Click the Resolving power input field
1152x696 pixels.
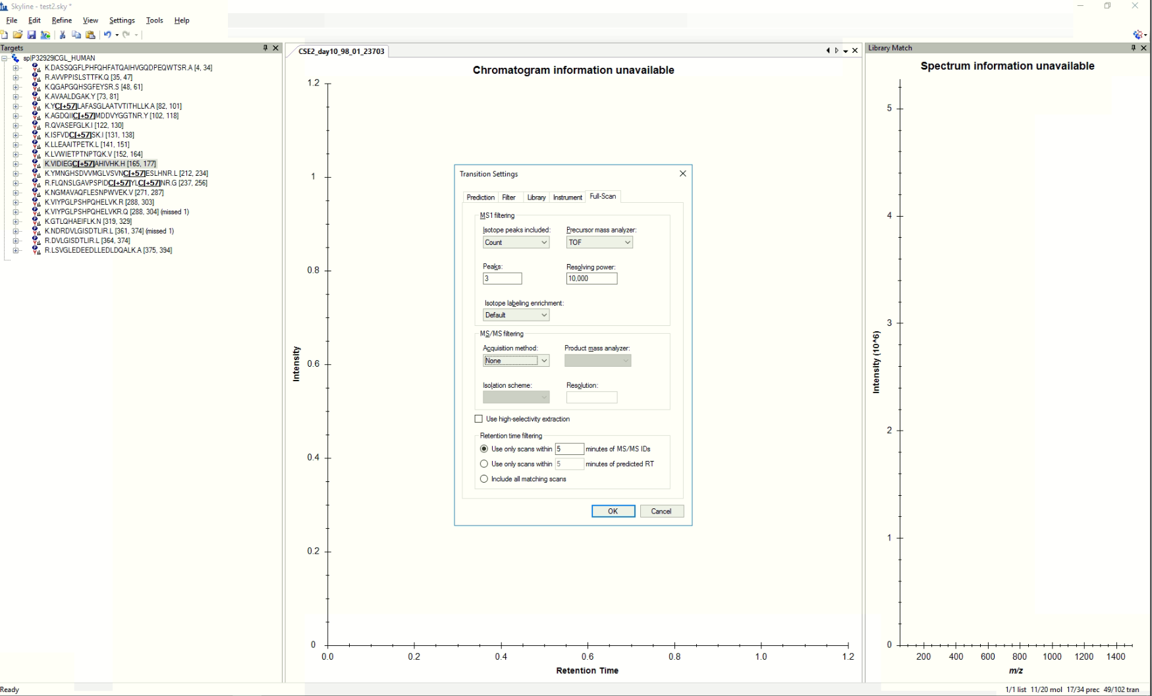[591, 279]
